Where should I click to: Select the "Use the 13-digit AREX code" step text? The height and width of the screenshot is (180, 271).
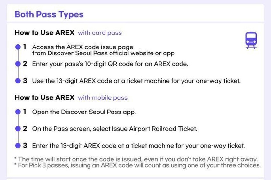(x=136, y=81)
